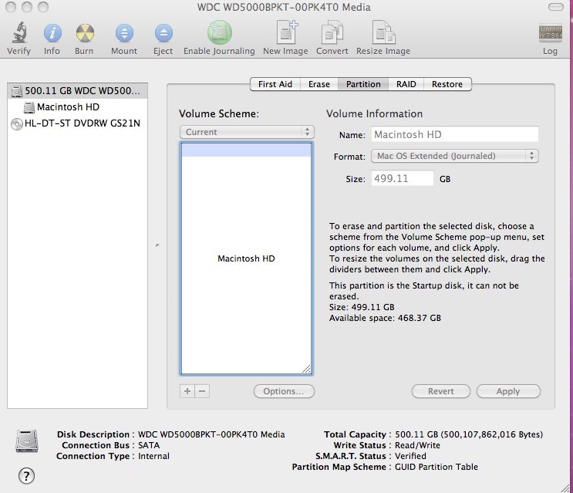The image size is (573, 493).
Task: Click the window resize grip corner
Action: [x=565, y=488]
